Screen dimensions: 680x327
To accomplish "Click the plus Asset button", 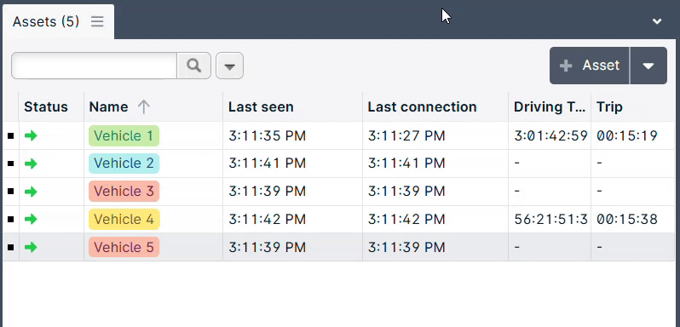I will pos(590,66).
